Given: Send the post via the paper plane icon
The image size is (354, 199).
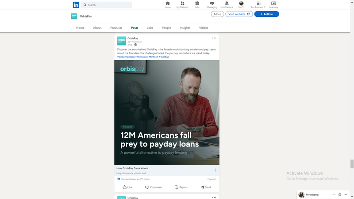Looking at the screenshot, I should [x=206, y=187].
